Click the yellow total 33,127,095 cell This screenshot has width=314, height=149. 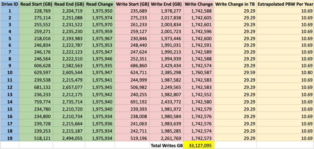[199, 146]
